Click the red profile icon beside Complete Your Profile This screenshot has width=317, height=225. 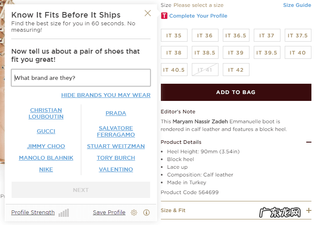164,16
